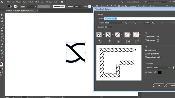
Task: Select the Stretch to fit option
Action: click(146, 50)
